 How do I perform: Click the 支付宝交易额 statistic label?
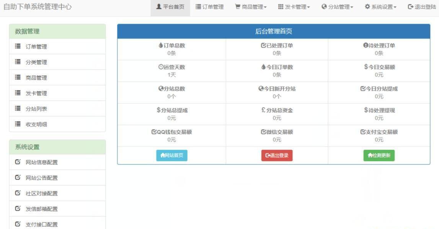click(382, 132)
